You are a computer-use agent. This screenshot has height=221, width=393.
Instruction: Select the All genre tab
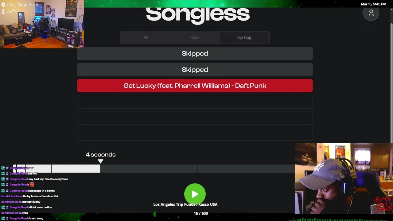[x=146, y=37]
